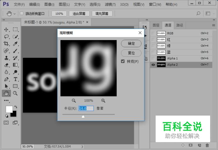Click the Fit Screen button
218x150 pixels.
pyautogui.click(x=79, y=14)
